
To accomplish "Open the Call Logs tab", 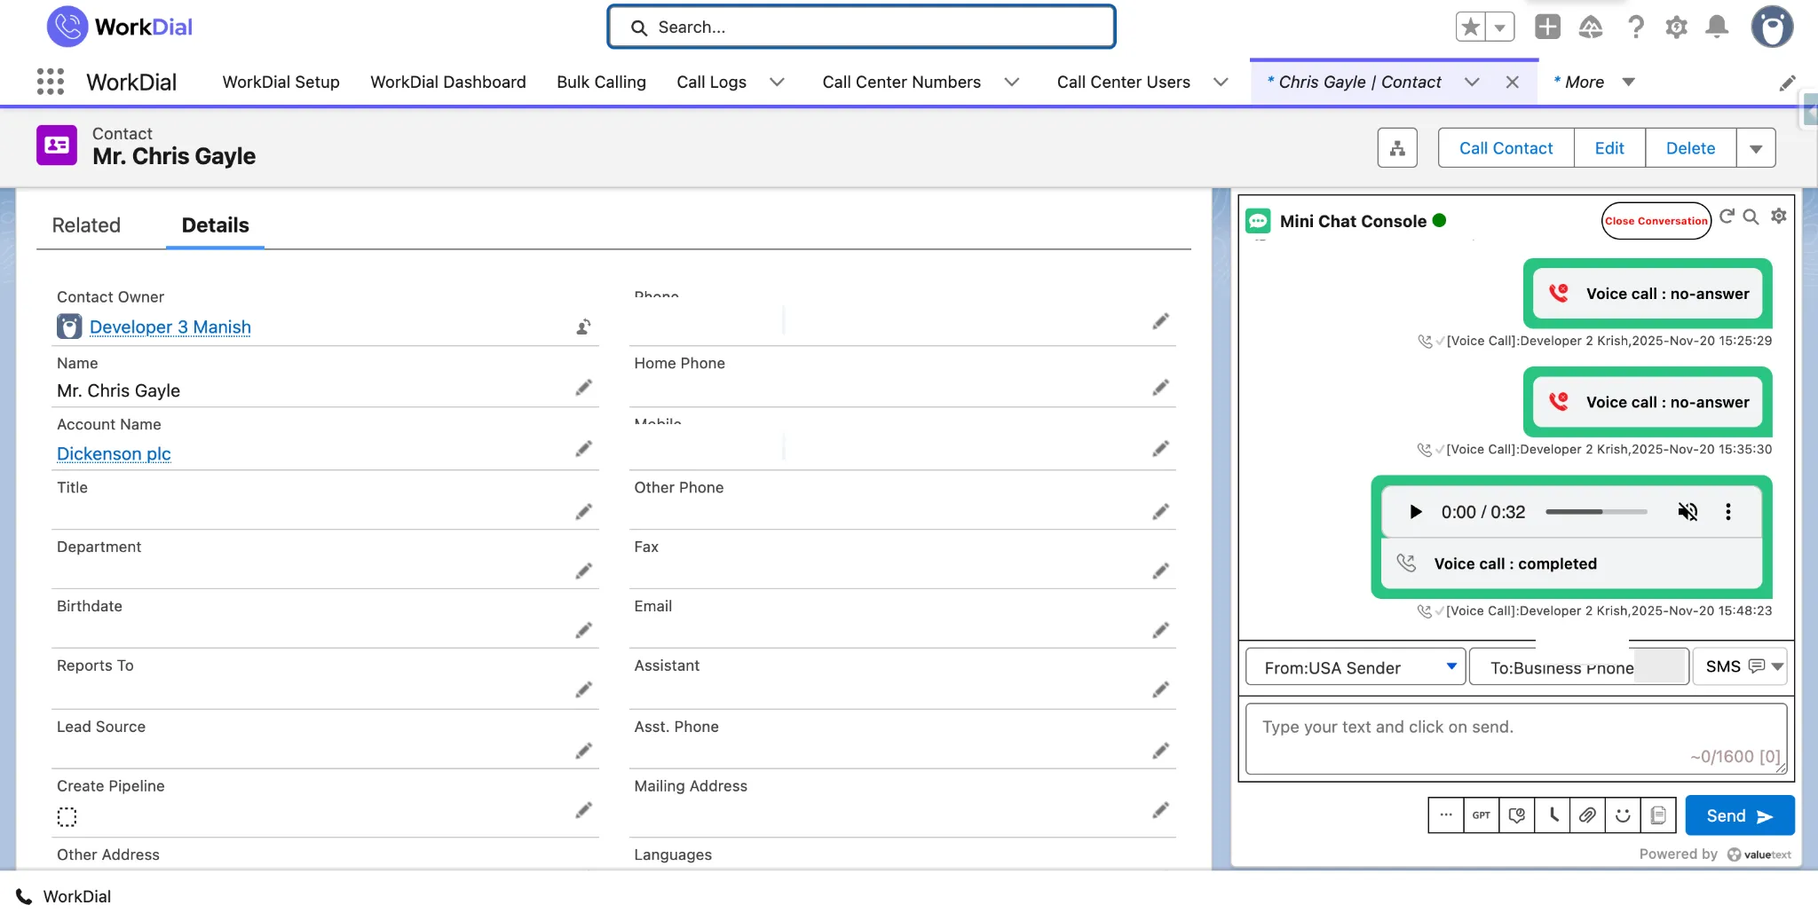I will [x=711, y=83].
